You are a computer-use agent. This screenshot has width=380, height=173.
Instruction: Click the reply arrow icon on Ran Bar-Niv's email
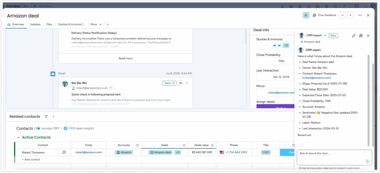pyautogui.click(x=180, y=83)
